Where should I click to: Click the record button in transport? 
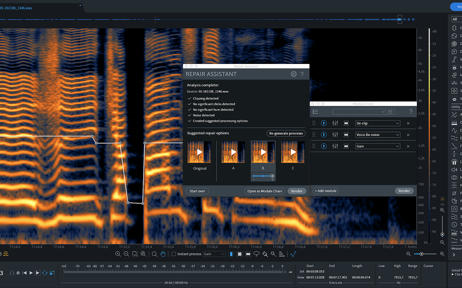pyautogui.click(x=18, y=272)
